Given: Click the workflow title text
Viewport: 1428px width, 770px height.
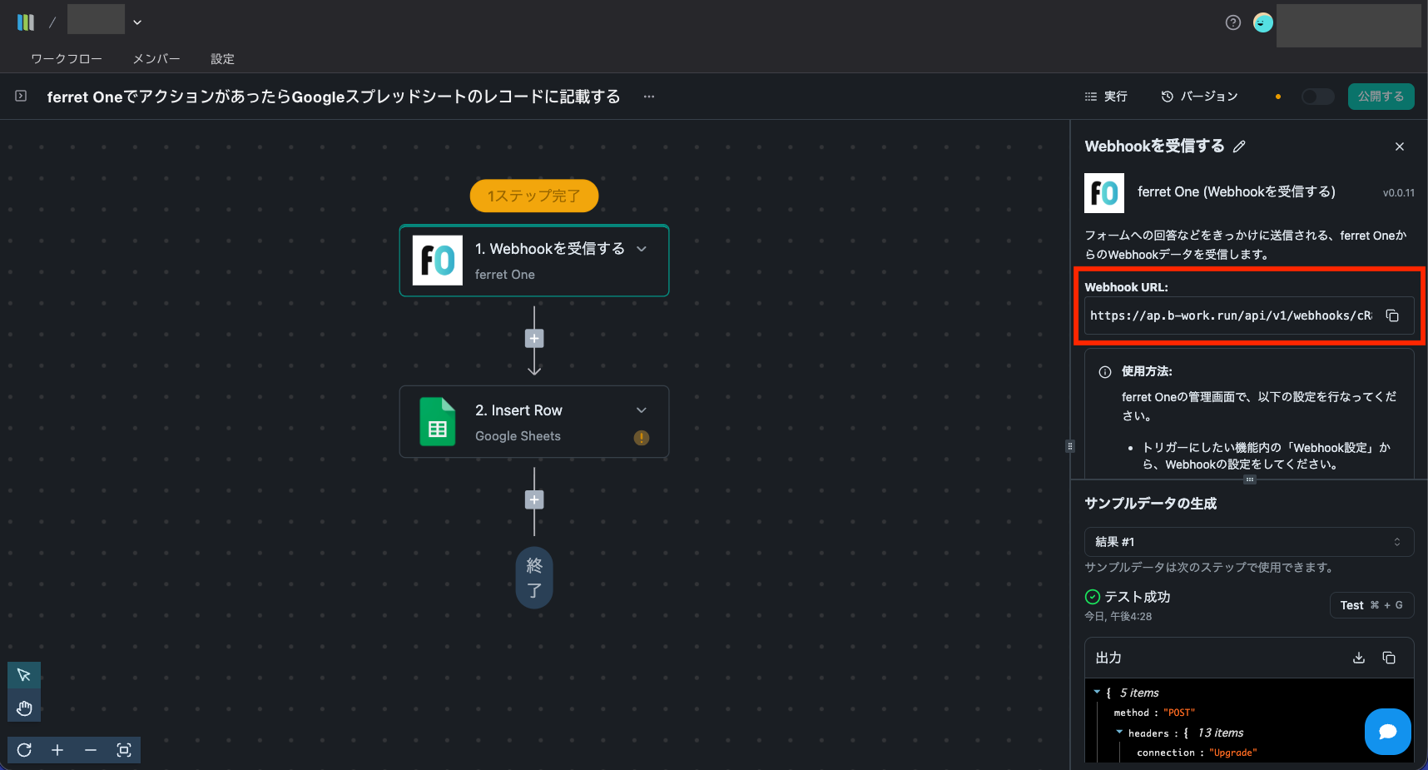Looking at the screenshot, I should point(334,97).
